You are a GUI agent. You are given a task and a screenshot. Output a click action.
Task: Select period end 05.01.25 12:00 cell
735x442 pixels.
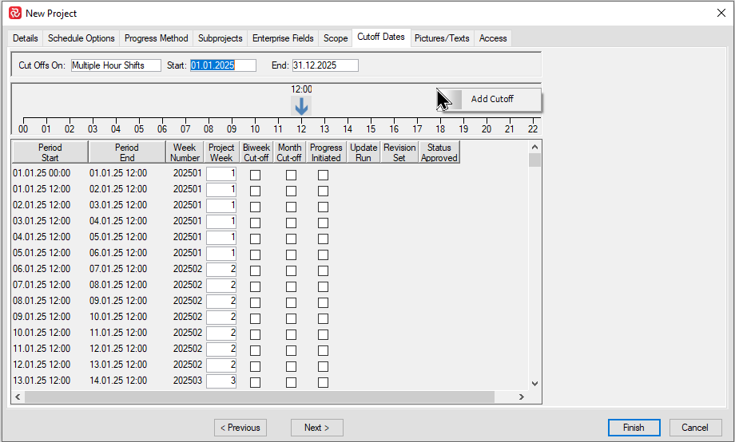(118, 237)
